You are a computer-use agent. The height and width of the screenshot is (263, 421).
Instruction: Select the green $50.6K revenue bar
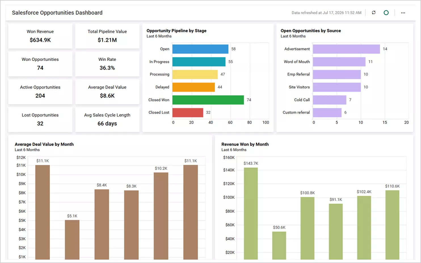279,245
